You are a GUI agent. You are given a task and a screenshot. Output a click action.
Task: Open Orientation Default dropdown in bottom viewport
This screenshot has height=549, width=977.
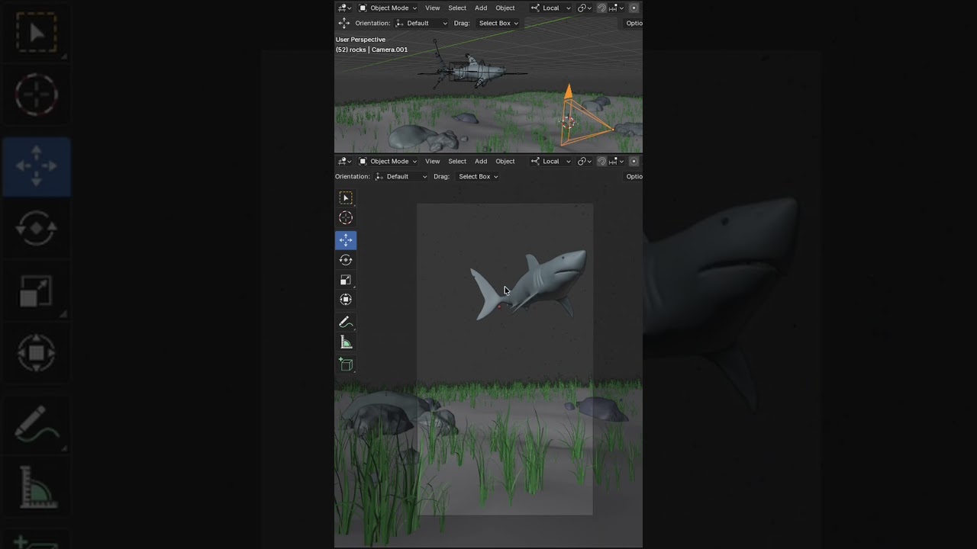coord(401,176)
